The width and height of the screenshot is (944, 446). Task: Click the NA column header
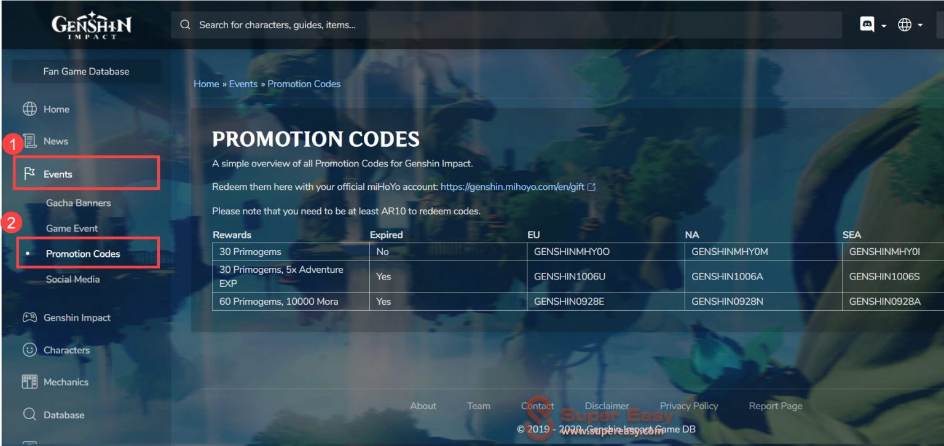[x=691, y=235]
